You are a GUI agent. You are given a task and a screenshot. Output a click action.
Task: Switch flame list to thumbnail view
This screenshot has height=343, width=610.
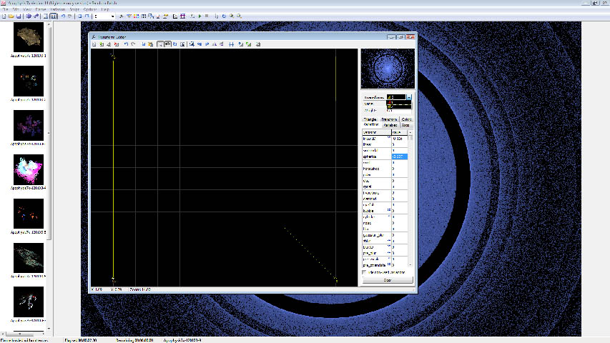tap(54, 16)
